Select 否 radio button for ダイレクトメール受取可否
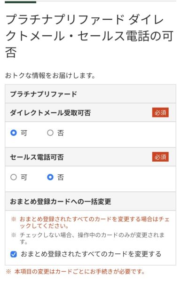The width and height of the screenshot is (181, 282). pyautogui.click(x=50, y=133)
